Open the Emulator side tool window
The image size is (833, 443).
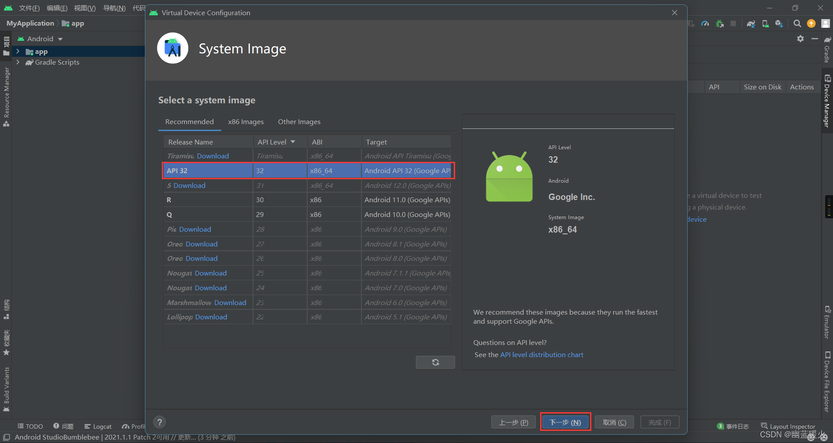tap(827, 322)
